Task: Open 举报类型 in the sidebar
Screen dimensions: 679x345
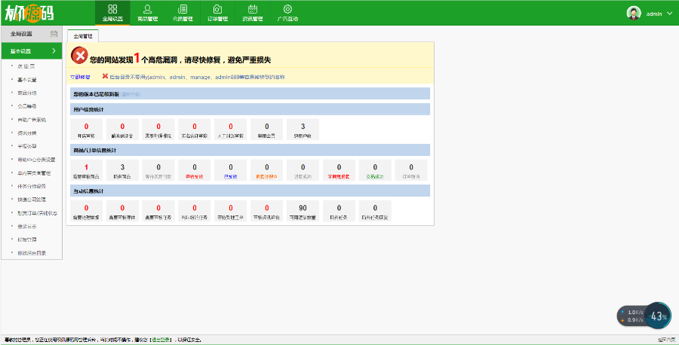Action: [x=27, y=146]
